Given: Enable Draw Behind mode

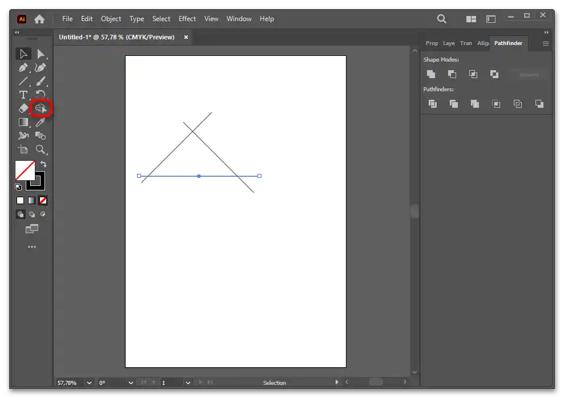Looking at the screenshot, I should [x=32, y=214].
